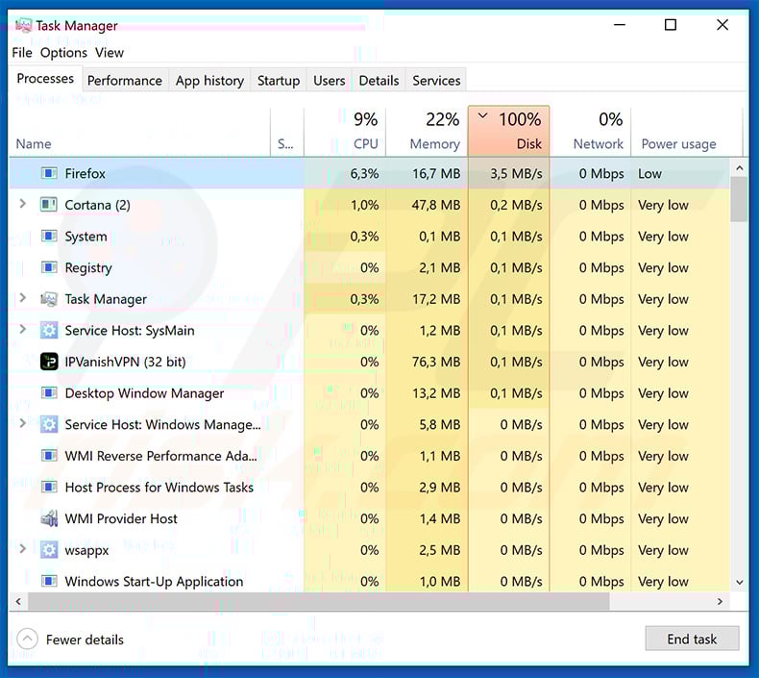Image resolution: width=759 pixels, height=678 pixels.
Task: Click the Service Host: SysMain gear icon
Action: pos(49,331)
